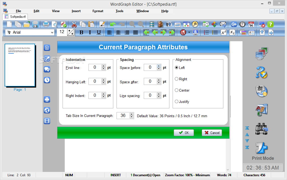
Task: Decrease Hanging Left indent value
Action: click(104, 83)
